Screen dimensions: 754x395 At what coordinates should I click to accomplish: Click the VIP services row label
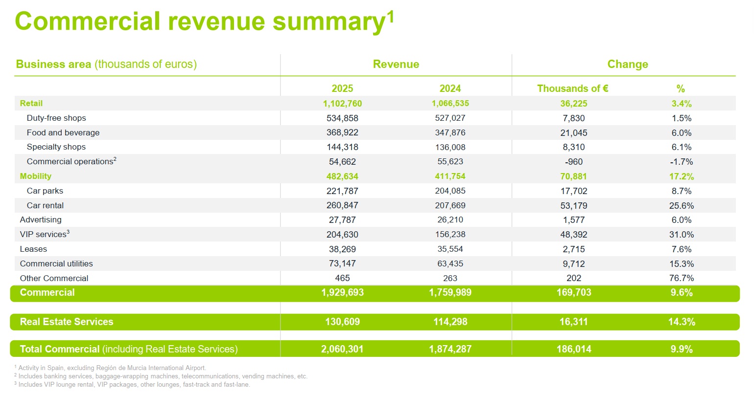(x=45, y=234)
